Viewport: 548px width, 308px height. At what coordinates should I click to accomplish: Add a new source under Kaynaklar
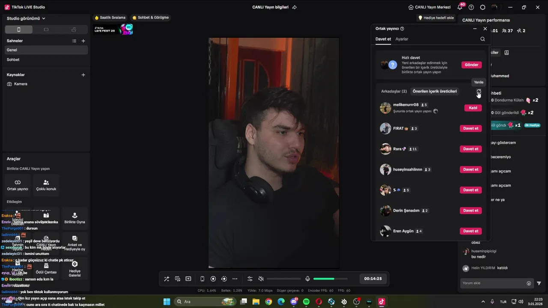tap(83, 75)
